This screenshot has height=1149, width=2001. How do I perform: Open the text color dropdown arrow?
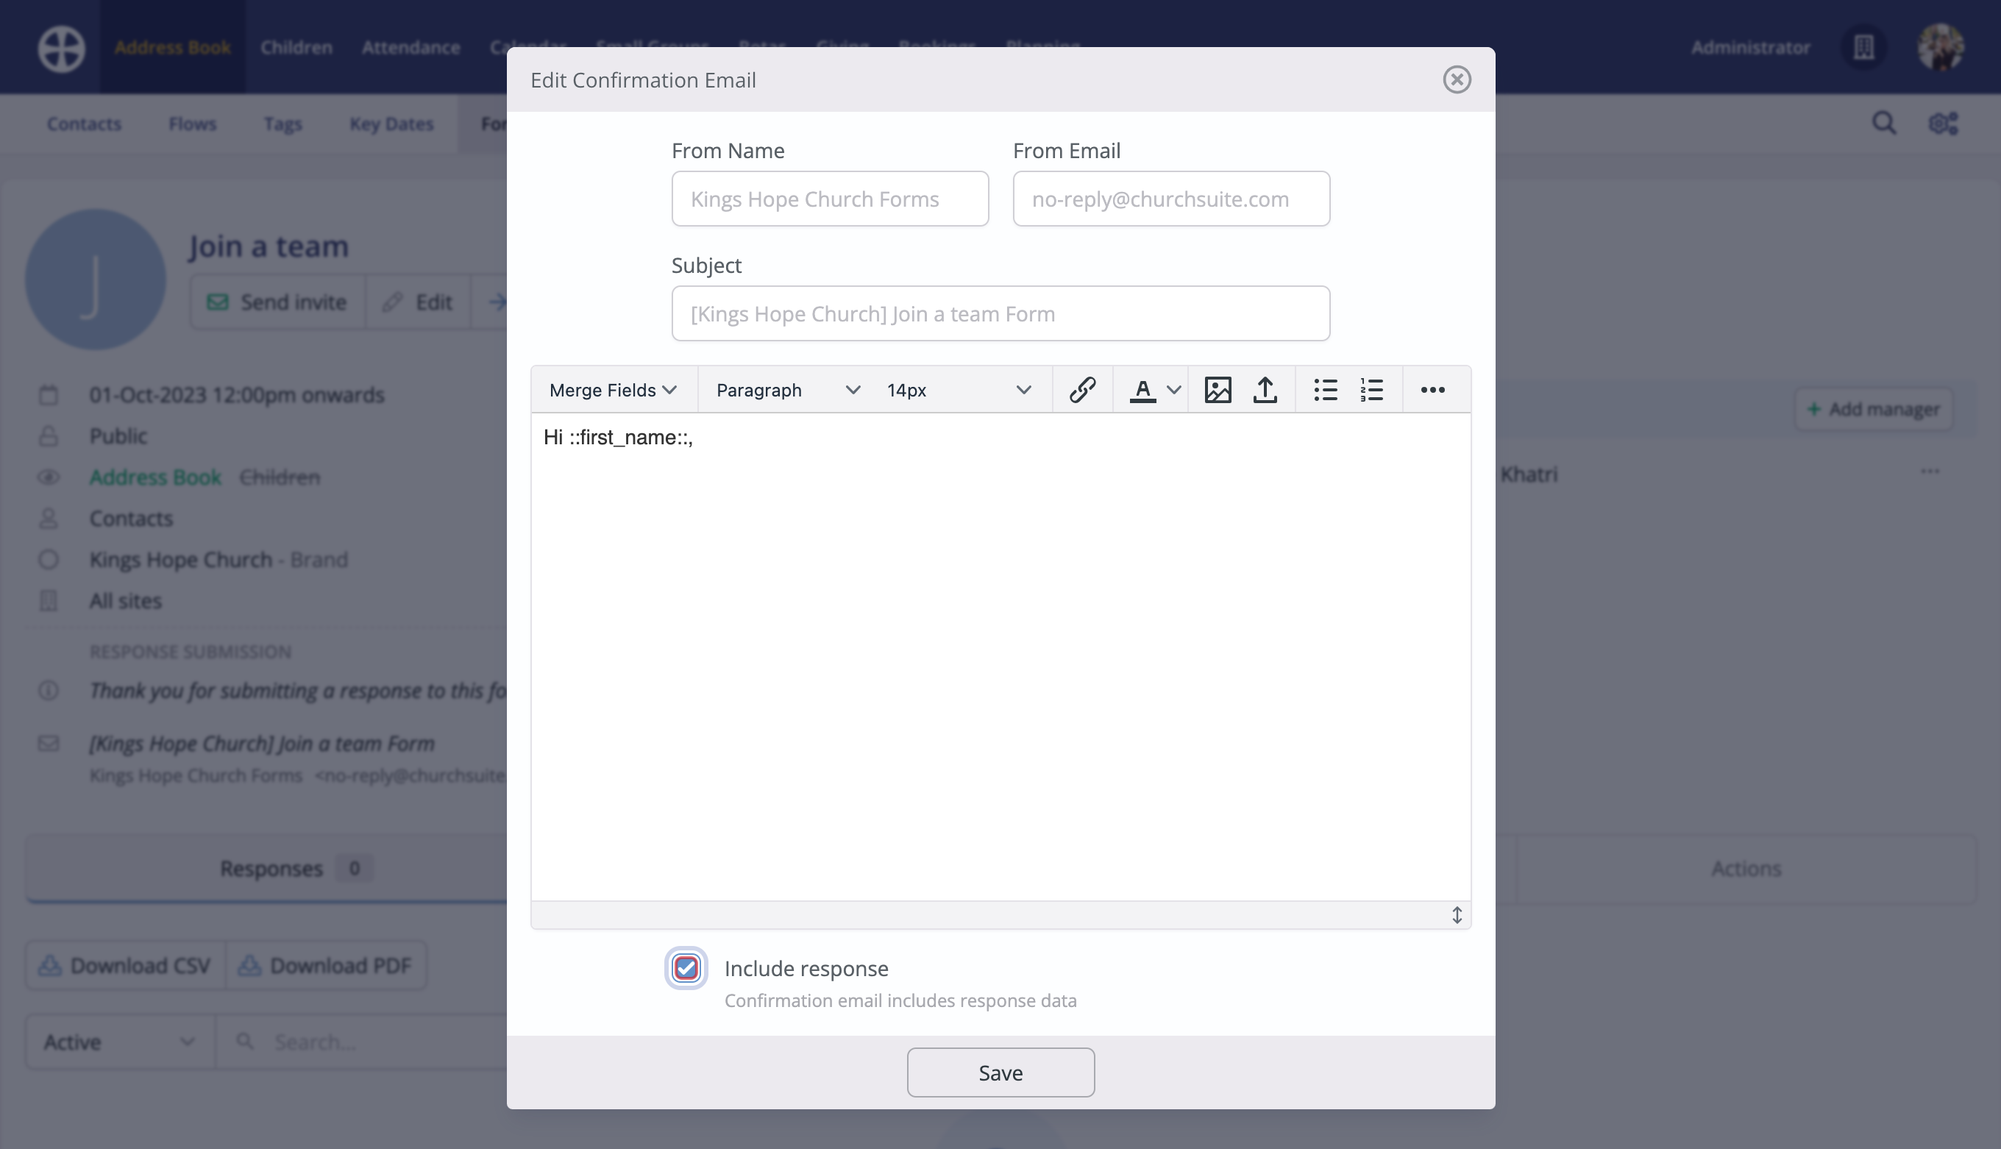1173,390
